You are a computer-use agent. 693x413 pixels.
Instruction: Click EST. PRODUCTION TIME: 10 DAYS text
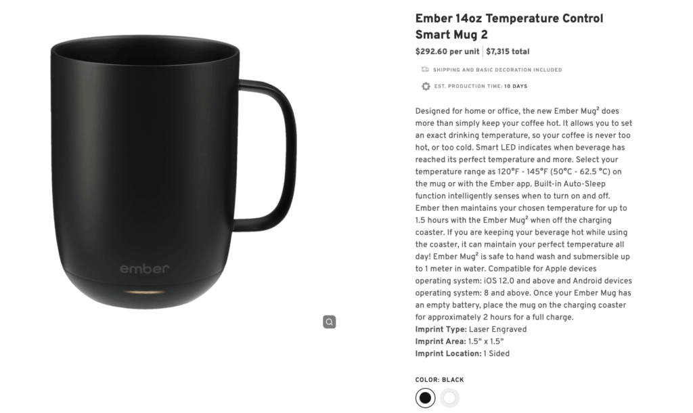pos(480,86)
